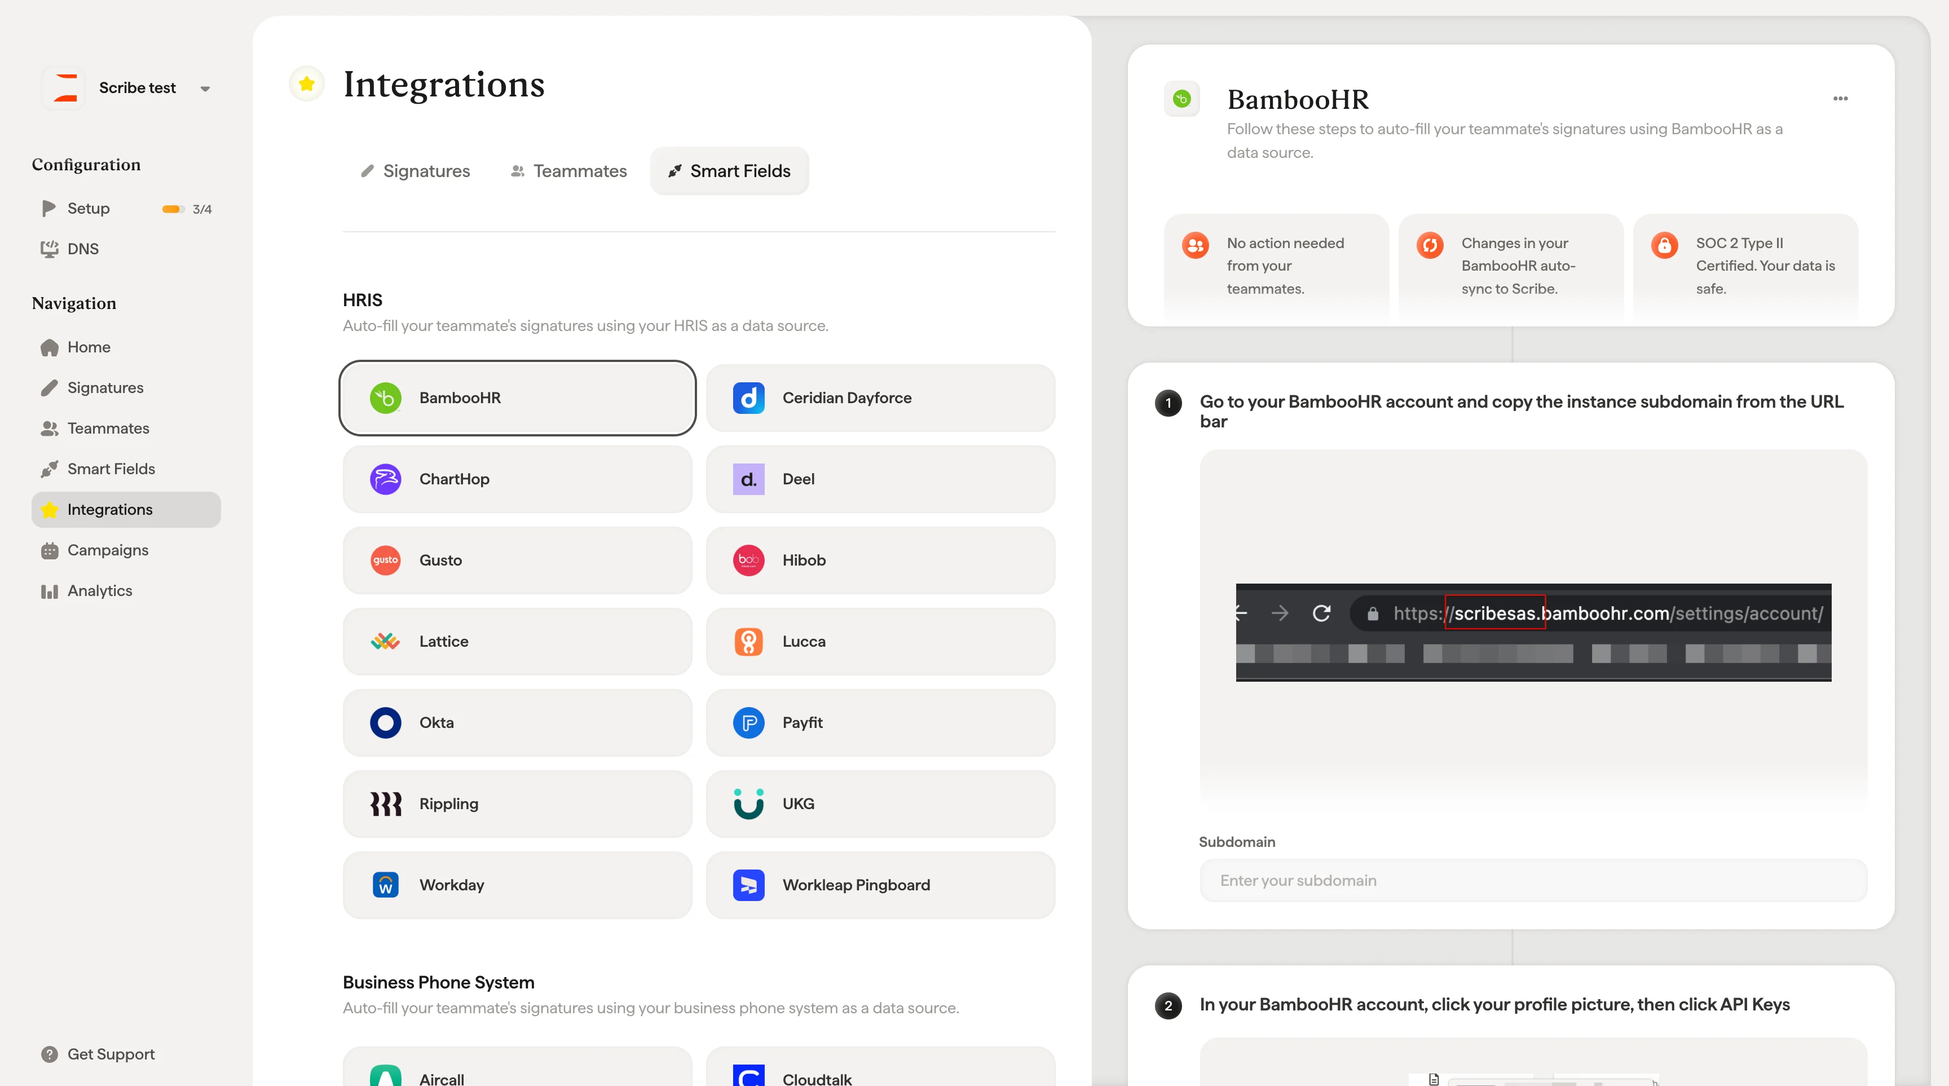Open Setup in the Configuration section

tap(88, 208)
